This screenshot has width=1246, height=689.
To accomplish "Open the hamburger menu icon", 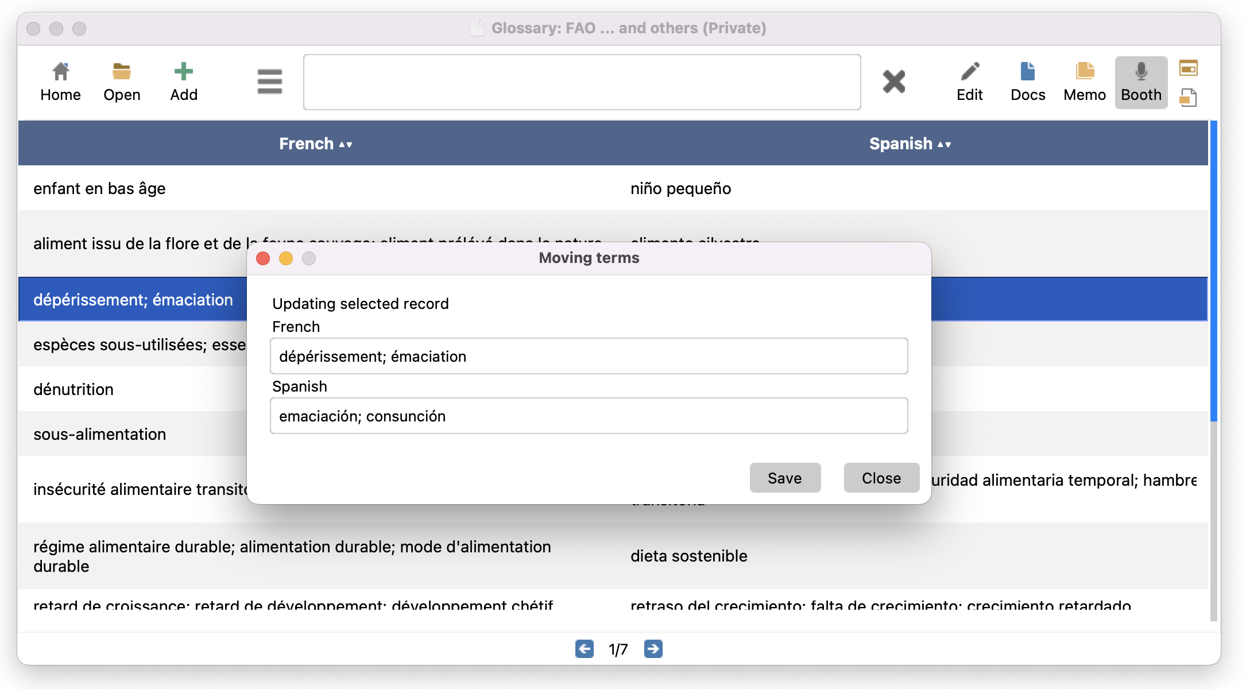I will coord(269,82).
